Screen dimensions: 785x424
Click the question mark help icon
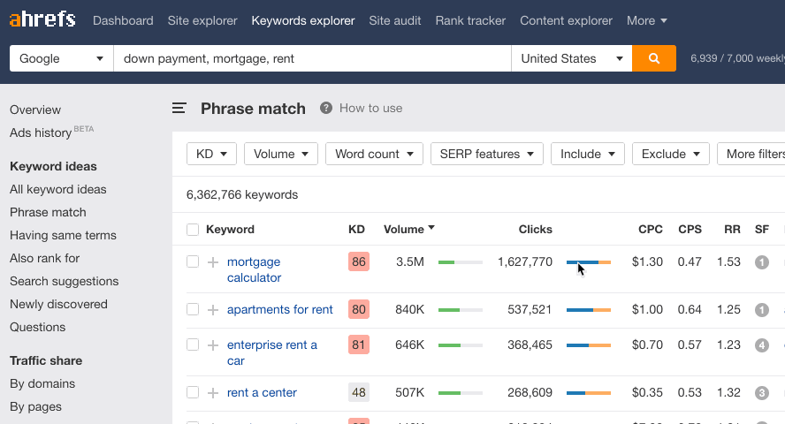[326, 108]
